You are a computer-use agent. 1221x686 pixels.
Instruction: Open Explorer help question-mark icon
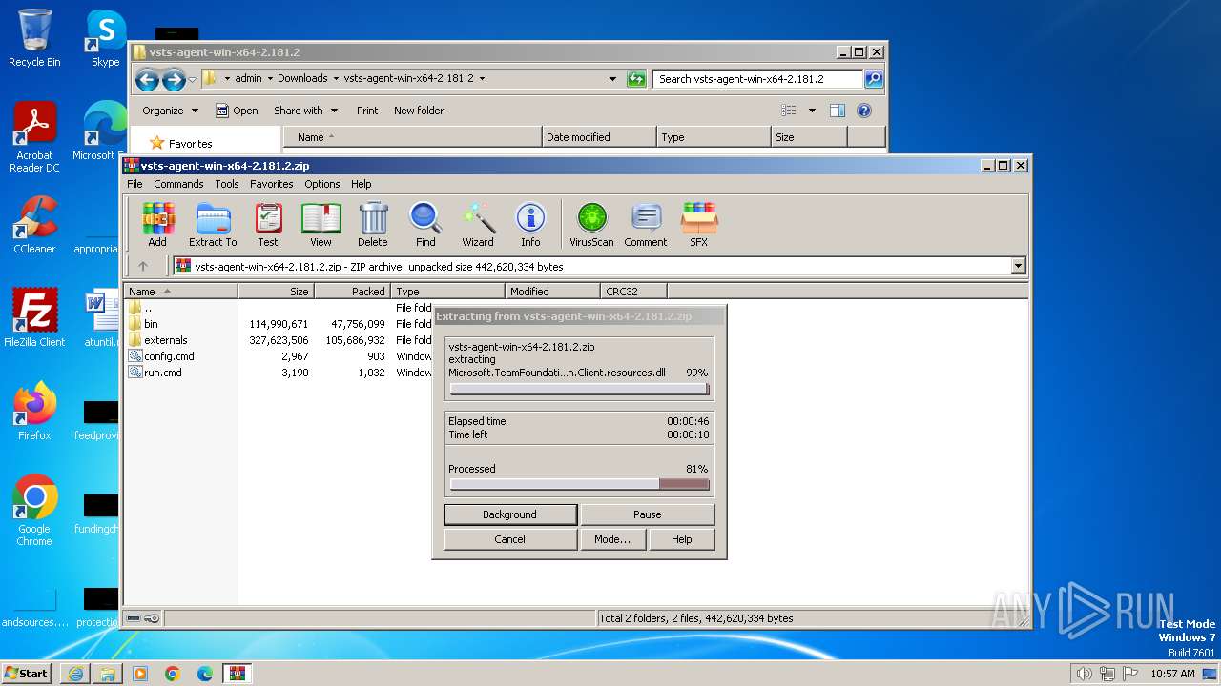[864, 111]
